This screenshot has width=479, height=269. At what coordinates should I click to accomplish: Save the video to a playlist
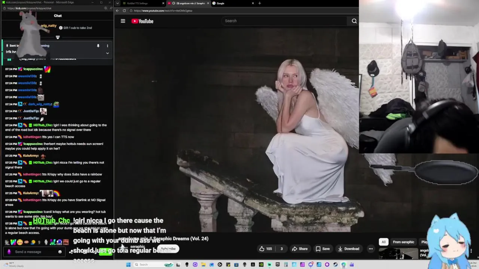(323, 249)
